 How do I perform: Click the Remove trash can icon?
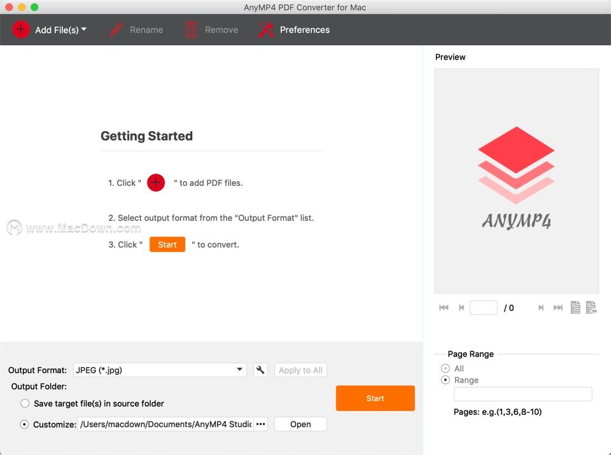(191, 30)
